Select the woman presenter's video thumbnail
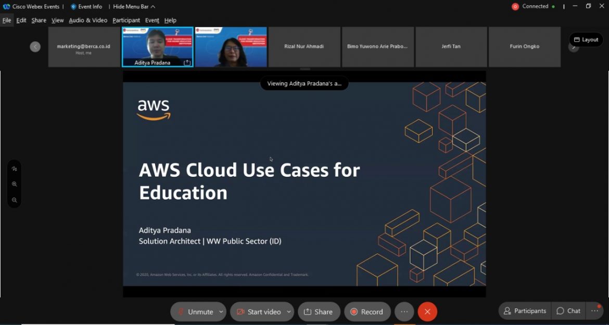609x325 pixels. tap(231, 47)
